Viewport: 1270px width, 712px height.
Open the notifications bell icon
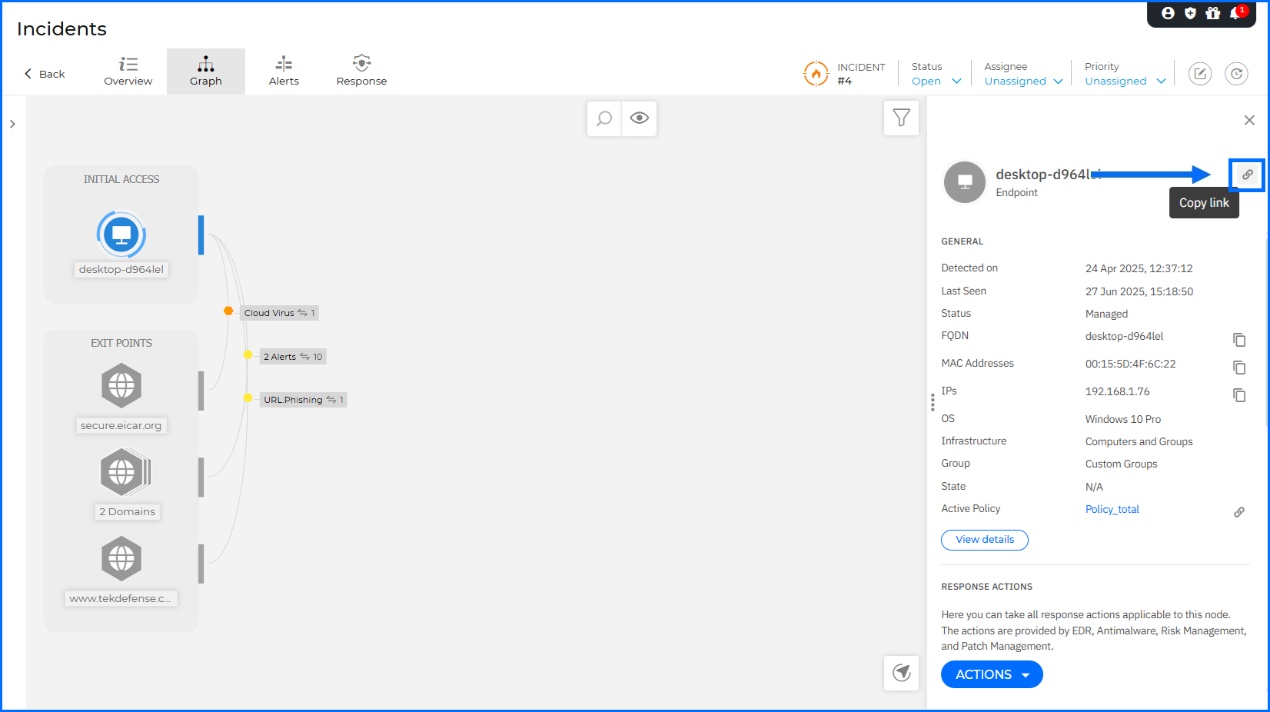(x=1235, y=13)
